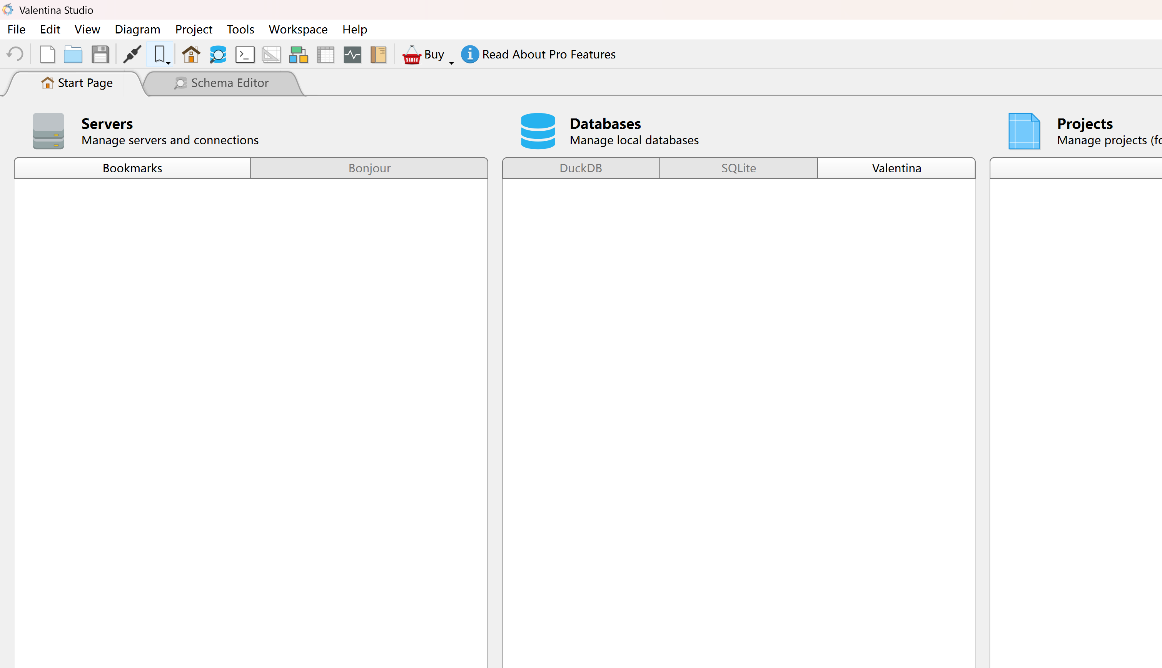Click the red shopping basket Buy icon
The height and width of the screenshot is (668, 1162).
(412, 54)
